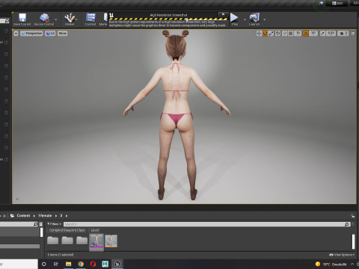Open Cortana circle on the taskbar
Screen dimensions: 359x269
click(x=43, y=264)
